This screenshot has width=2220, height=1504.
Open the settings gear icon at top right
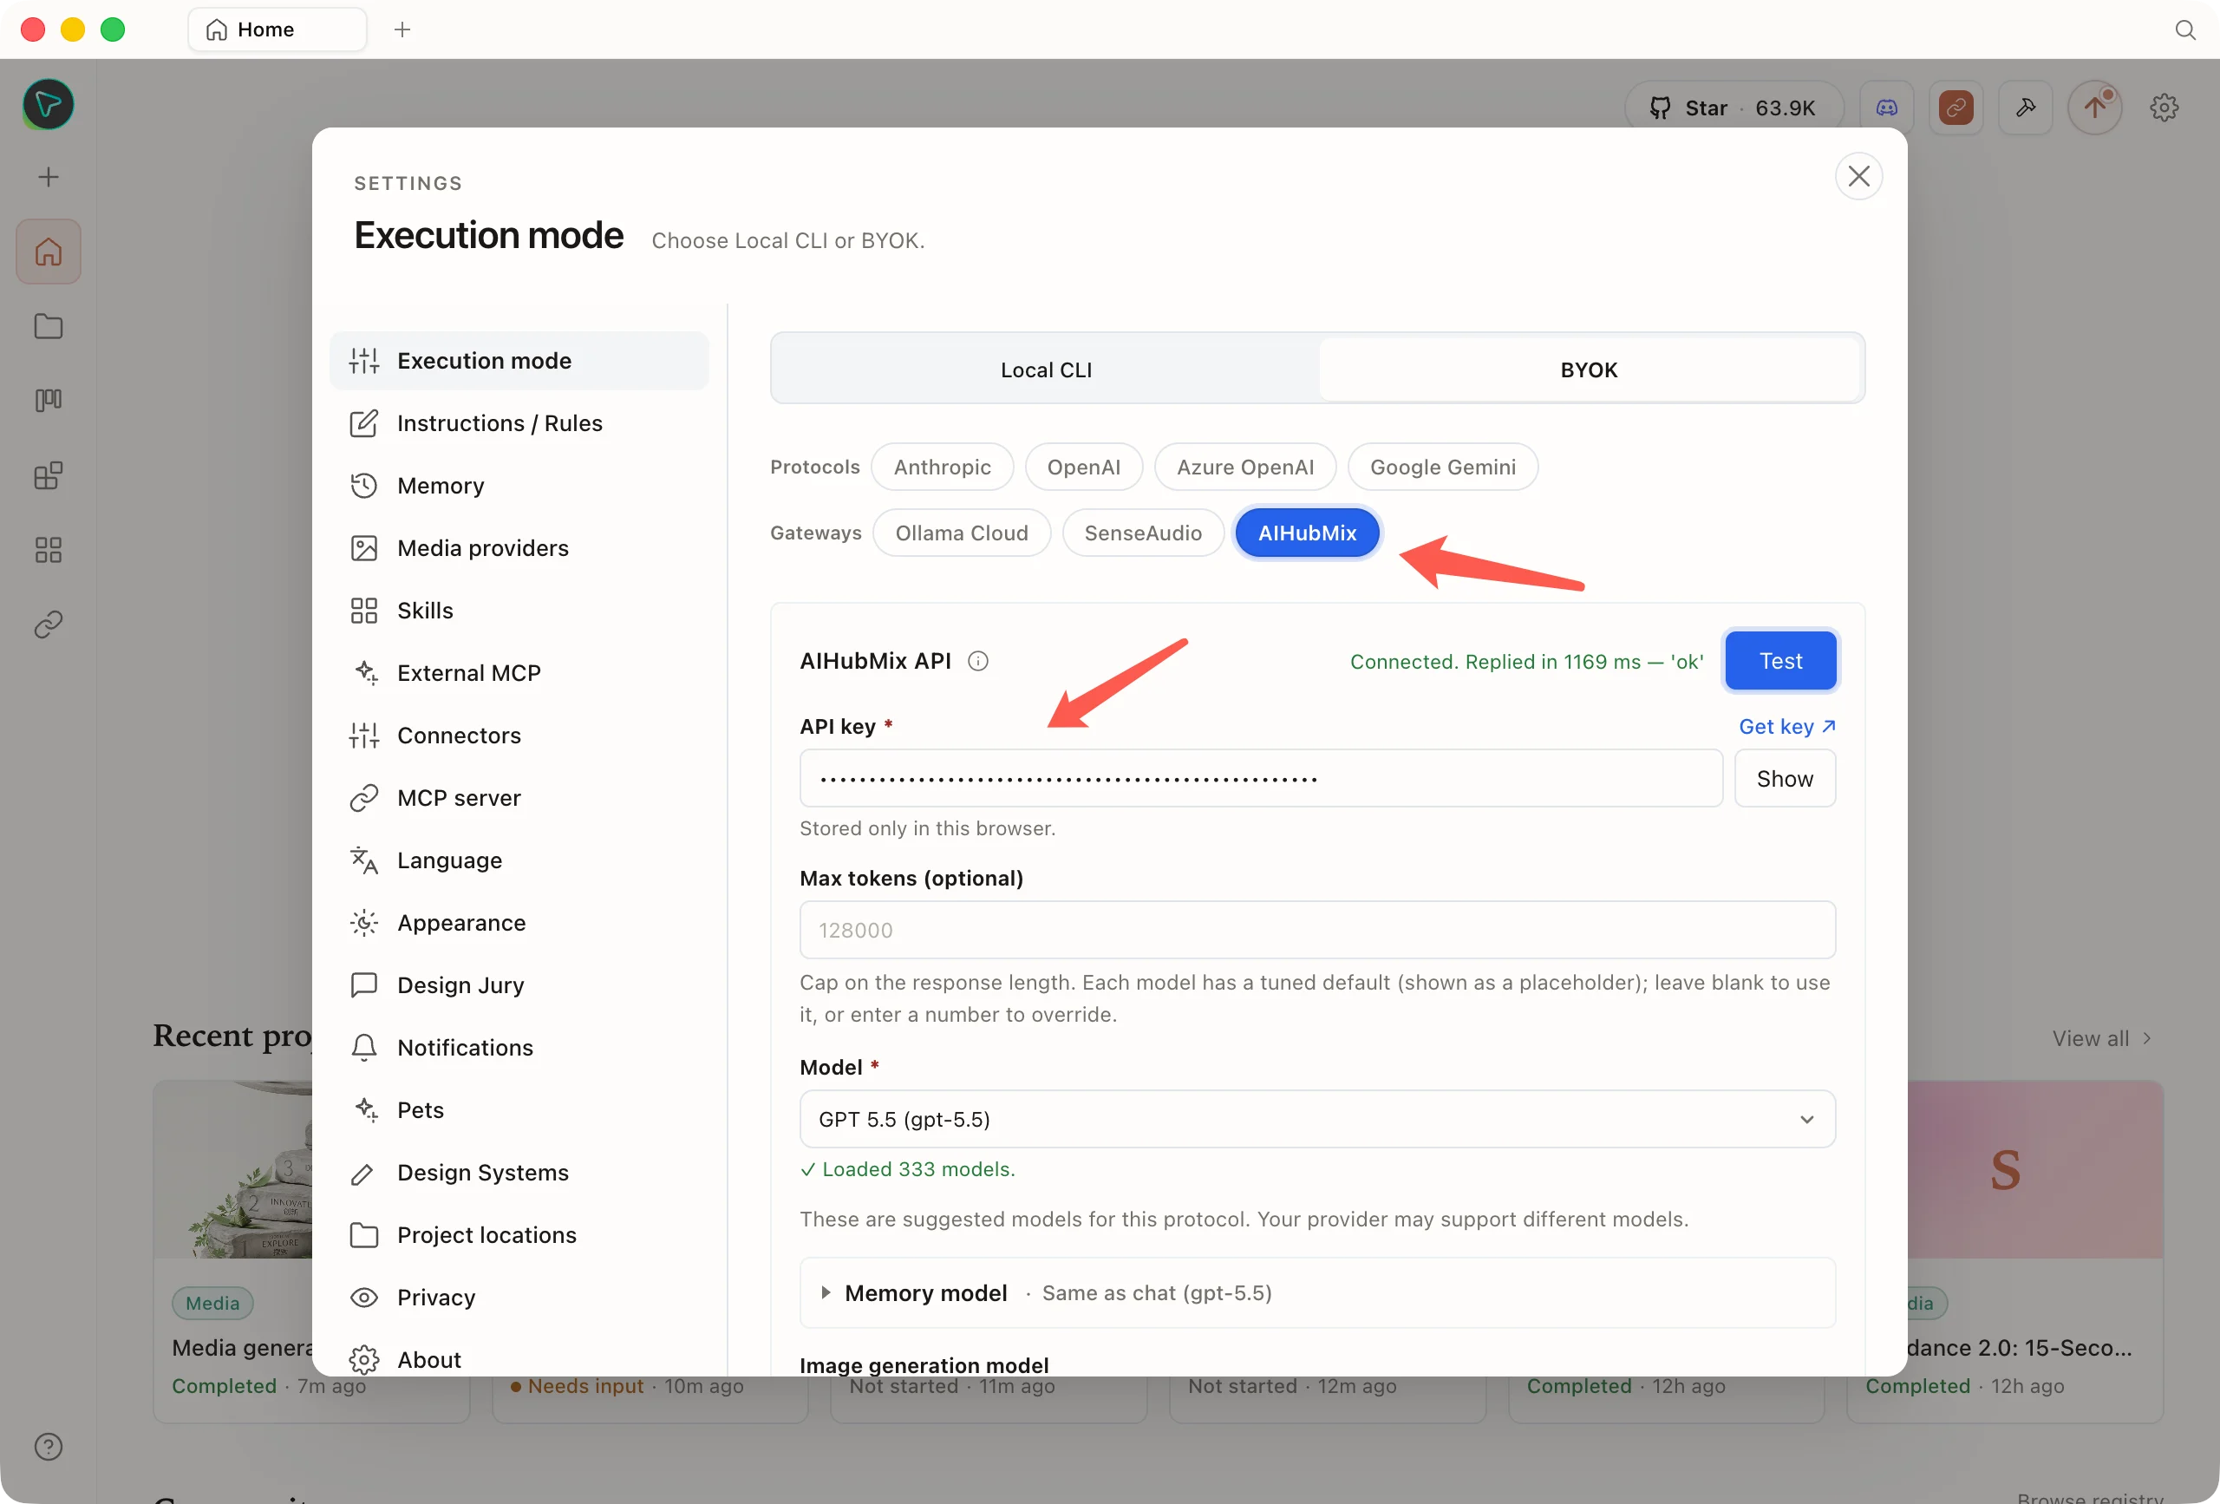point(2164,107)
